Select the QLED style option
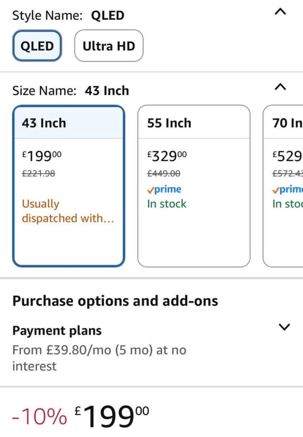The image size is (303, 437). pos(37,46)
